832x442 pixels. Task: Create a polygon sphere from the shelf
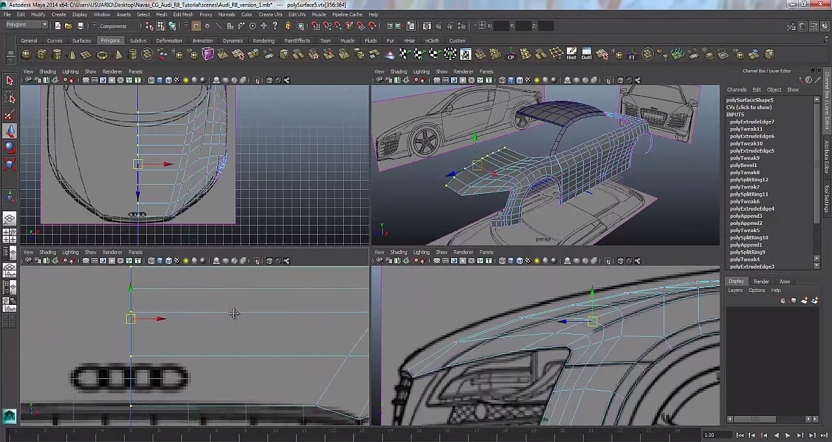[x=27, y=55]
